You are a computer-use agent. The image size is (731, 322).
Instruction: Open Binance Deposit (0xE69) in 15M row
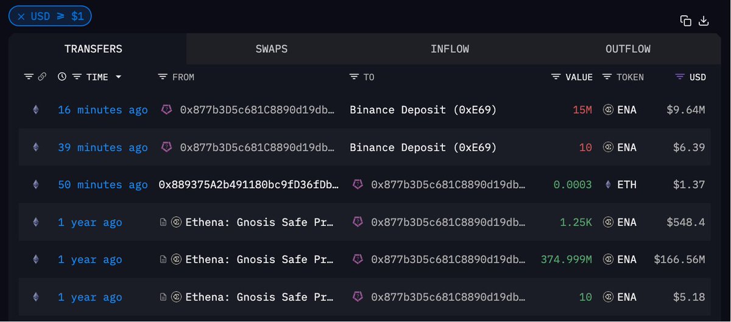[423, 110]
